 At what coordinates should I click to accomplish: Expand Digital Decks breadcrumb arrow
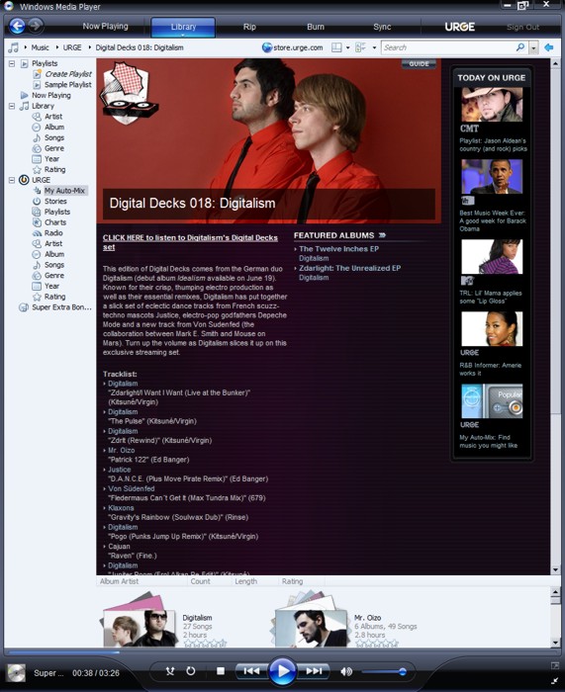(90, 47)
